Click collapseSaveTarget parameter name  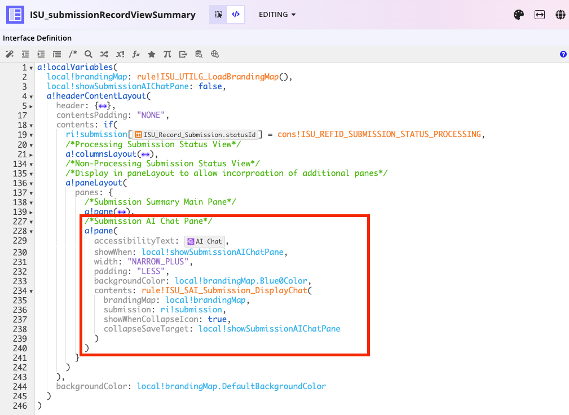point(146,329)
